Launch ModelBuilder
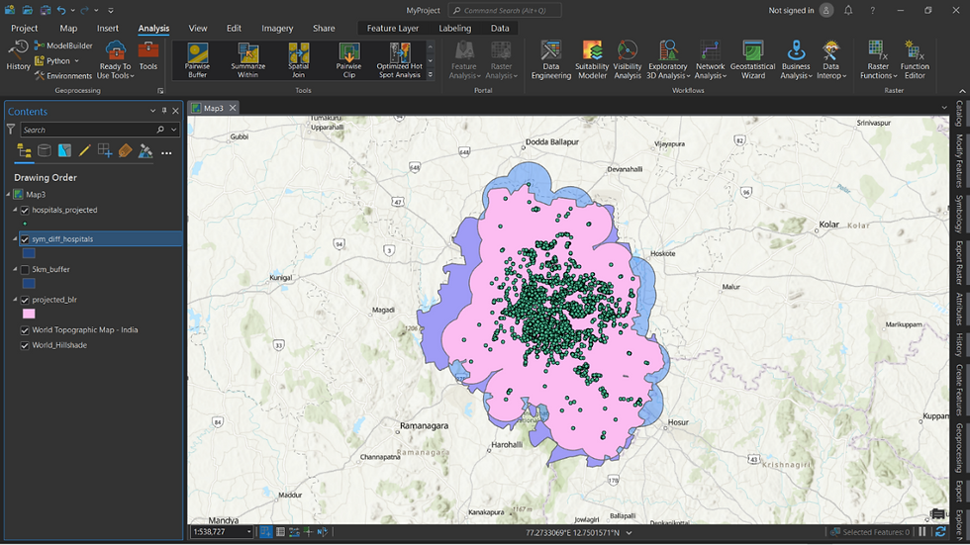 click(63, 45)
